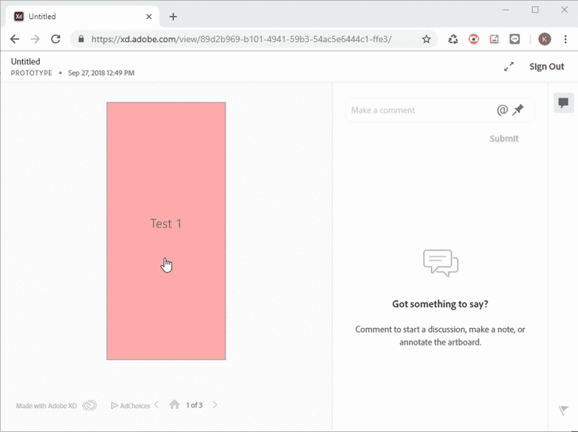Viewport: 578px width, 432px height.
Task: Click the Xd favicon on the tab
Action: [19, 16]
